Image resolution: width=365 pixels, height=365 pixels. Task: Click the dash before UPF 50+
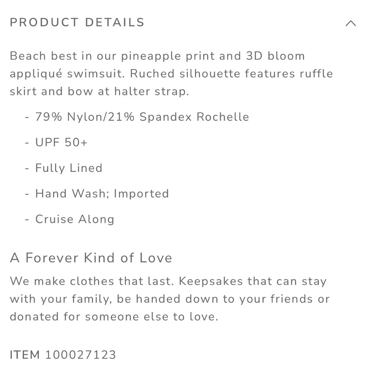tap(27, 142)
